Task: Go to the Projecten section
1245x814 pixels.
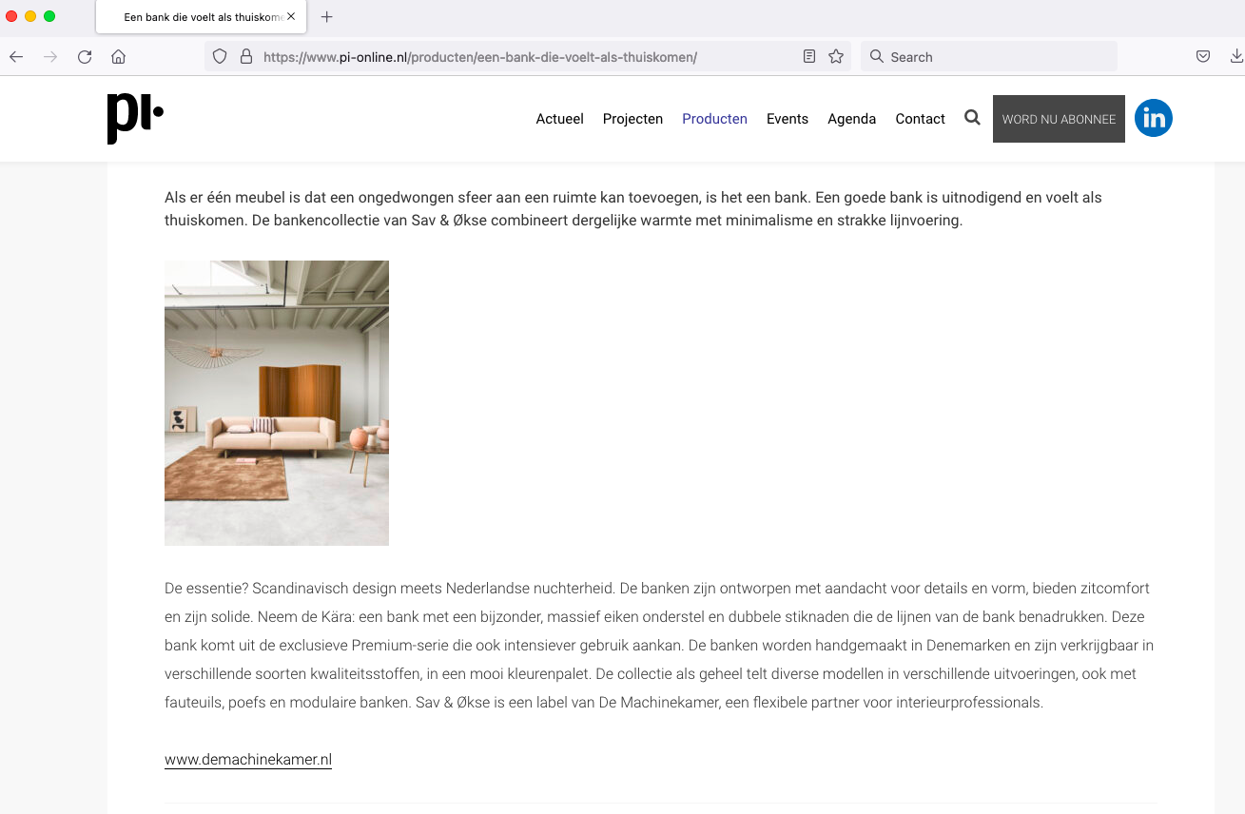Action: pos(632,119)
